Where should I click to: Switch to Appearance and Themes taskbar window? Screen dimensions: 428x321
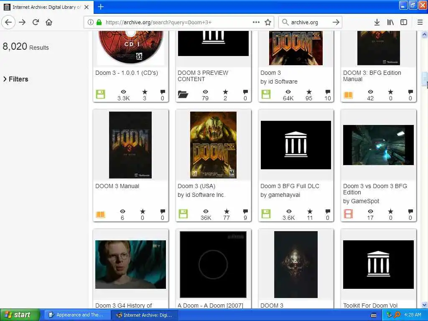(76, 315)
